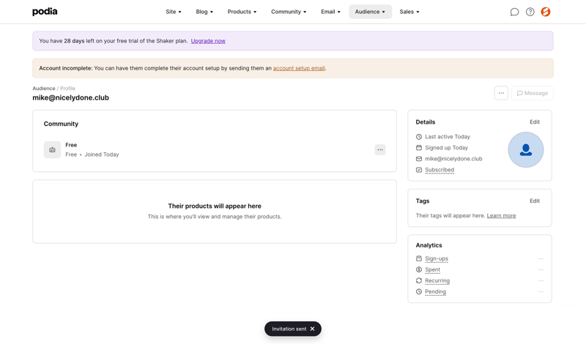This screenshot has height=344, width=586.
Task: Click the calendar icon beside Signed up Today
Action: (x=419, y=148)
